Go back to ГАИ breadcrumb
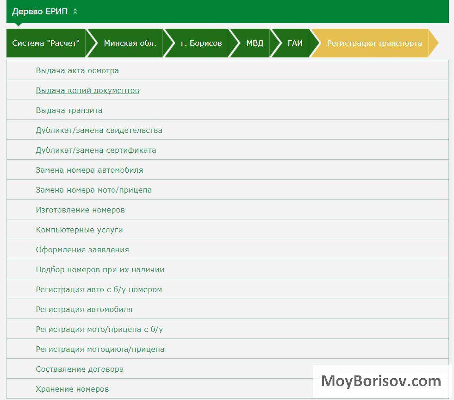This screenshot has width=454, height=400. point(295,43)
